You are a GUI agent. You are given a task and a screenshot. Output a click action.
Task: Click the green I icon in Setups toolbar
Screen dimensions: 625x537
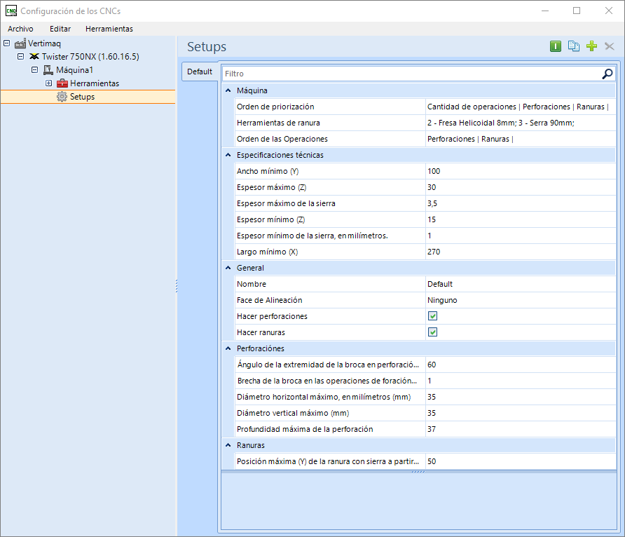(x=555, y=46)
